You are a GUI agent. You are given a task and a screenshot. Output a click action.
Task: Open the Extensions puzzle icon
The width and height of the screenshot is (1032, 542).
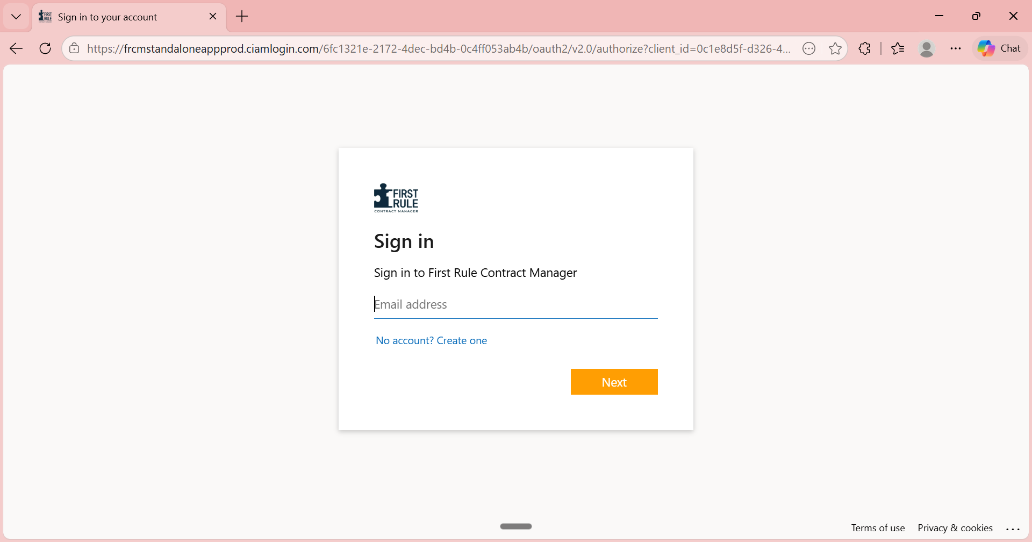click(x=864, y=48)
